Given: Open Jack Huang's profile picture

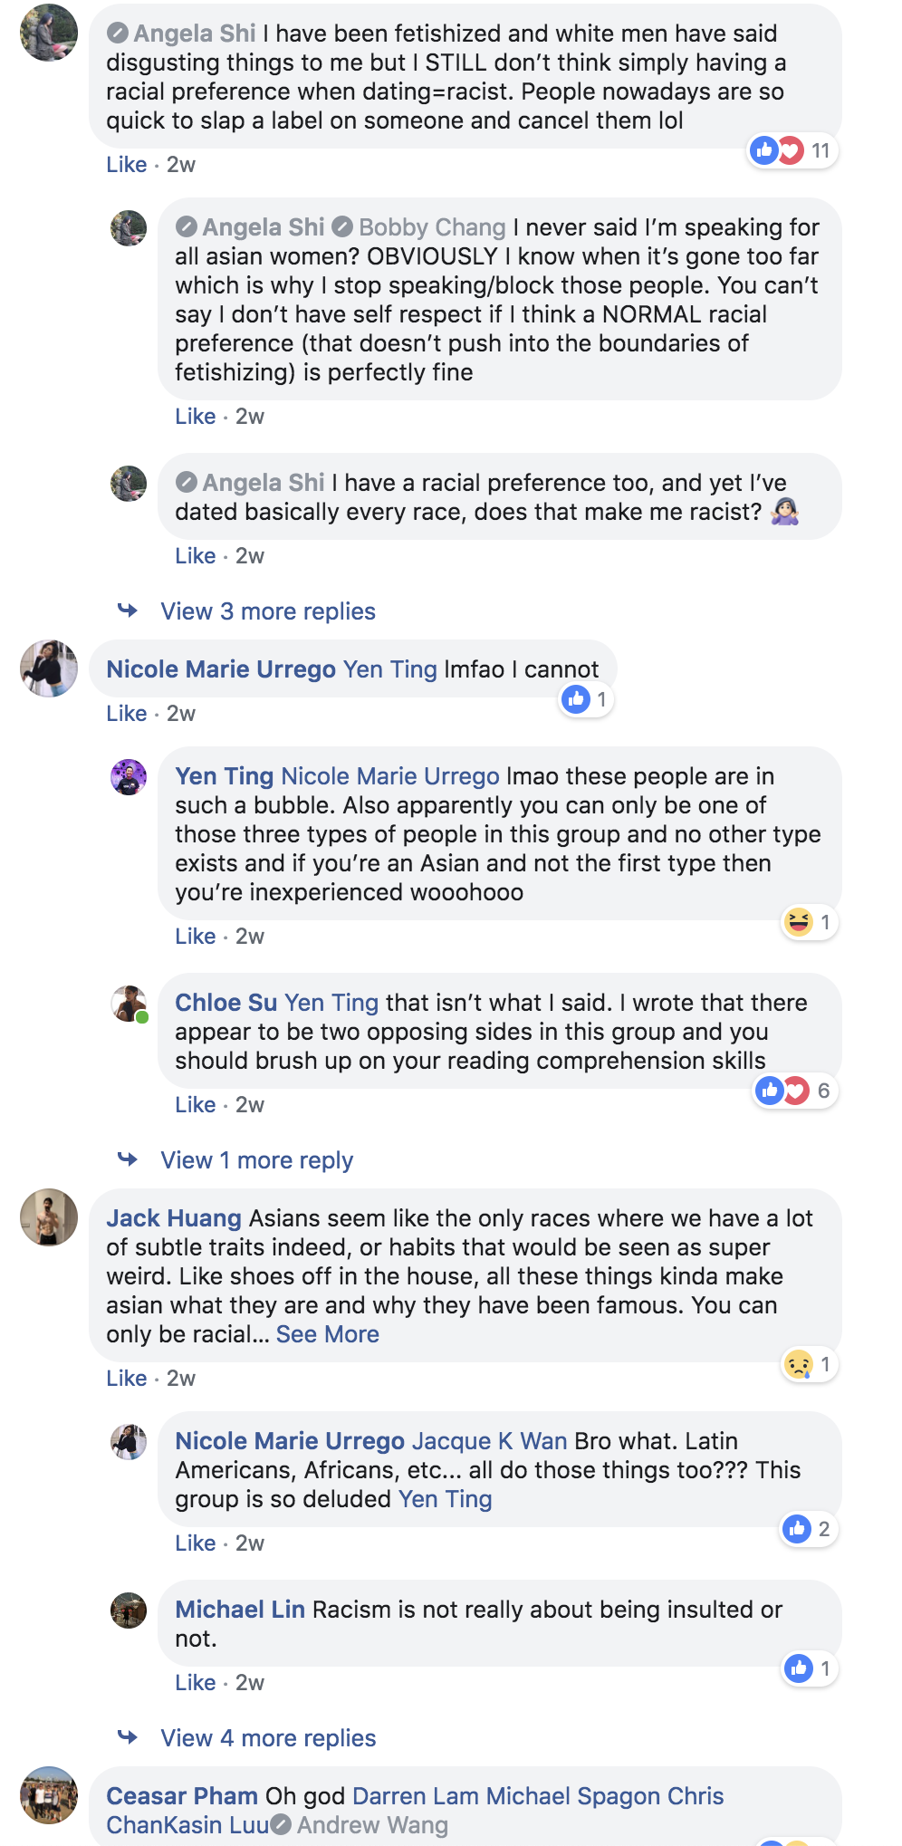Looking at the screenshot, I should tap(49, 1217).
